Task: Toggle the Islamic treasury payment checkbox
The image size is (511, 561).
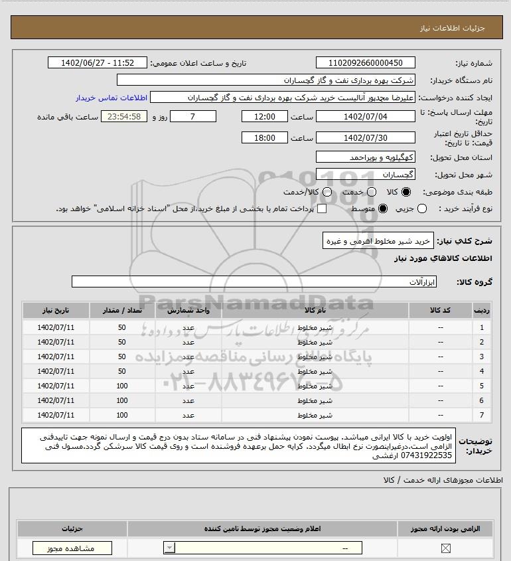Action: pos(322,208)
